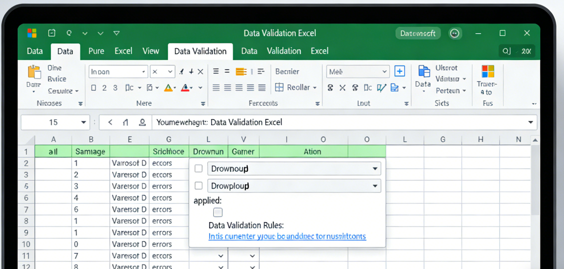Toggle the checkbox under applied:
The image size is (564, 269).
(218, 212)
